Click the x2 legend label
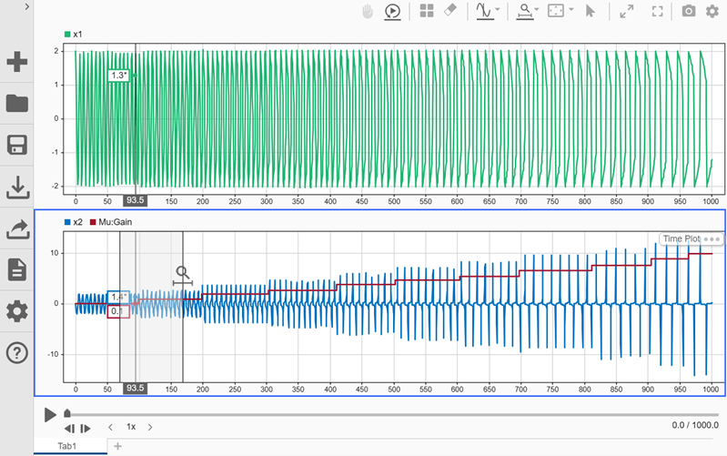This screenshot has width=727, height=456. 78,222
